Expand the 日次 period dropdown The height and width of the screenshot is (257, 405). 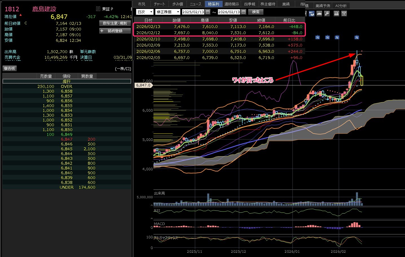pyautogui.click(x=145, y=12)
